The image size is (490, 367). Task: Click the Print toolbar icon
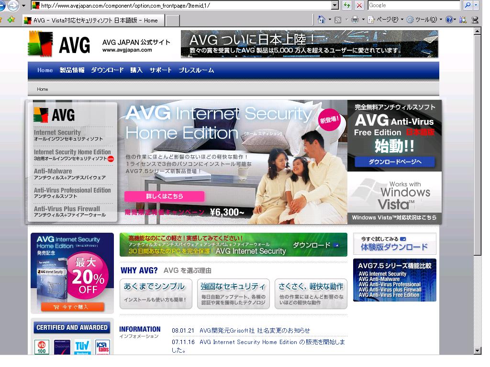355,20
